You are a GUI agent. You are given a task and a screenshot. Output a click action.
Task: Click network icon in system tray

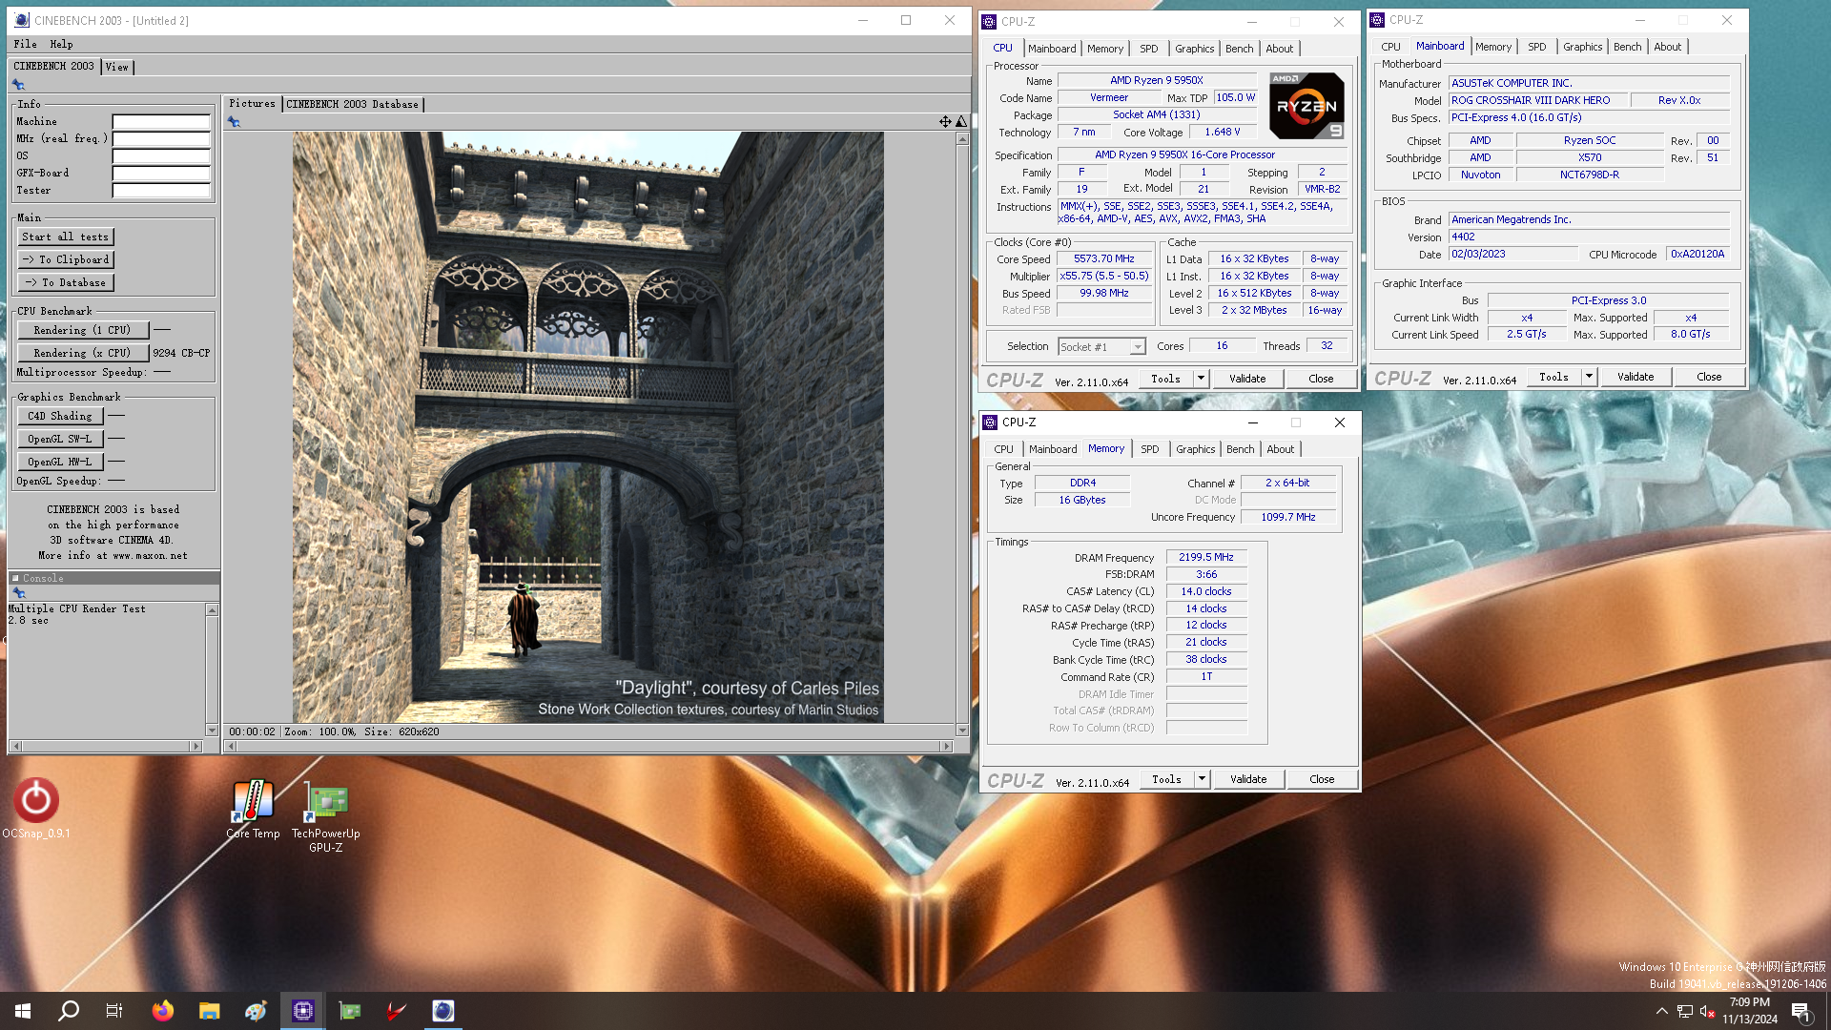pyautogui.click(x=1685, y=1012)
